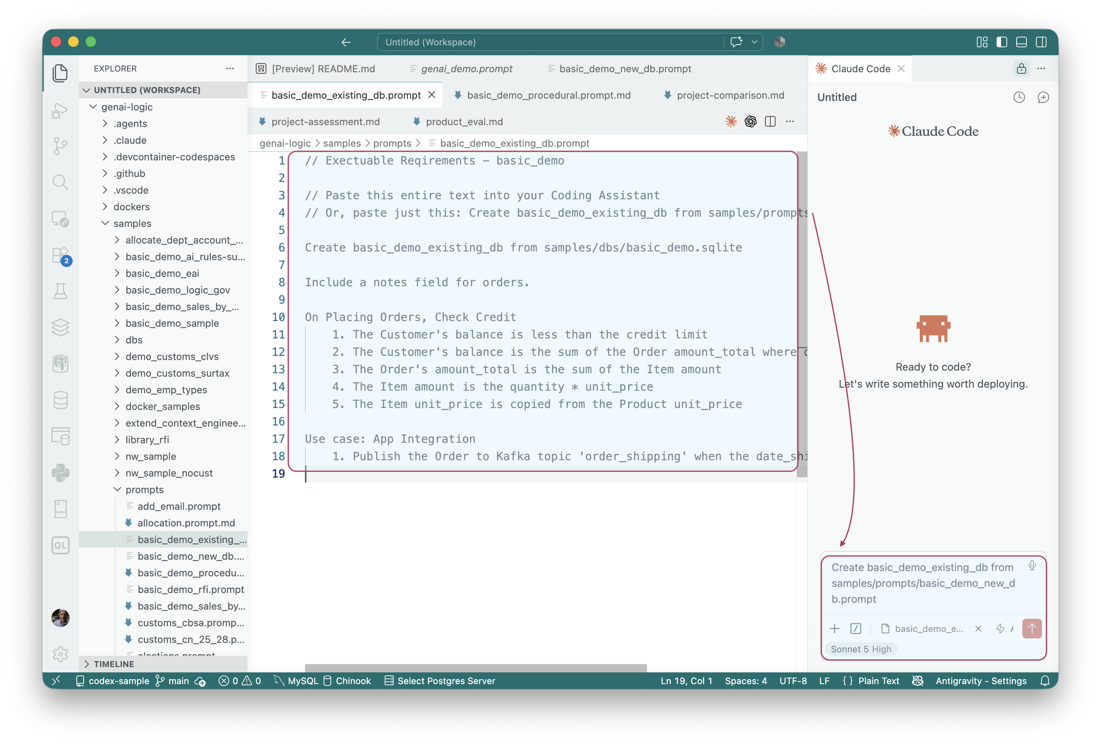Screen dimensions: 1101x745
Task: Toggle the primary side bar visibility
Action: tap(1001, 42)
